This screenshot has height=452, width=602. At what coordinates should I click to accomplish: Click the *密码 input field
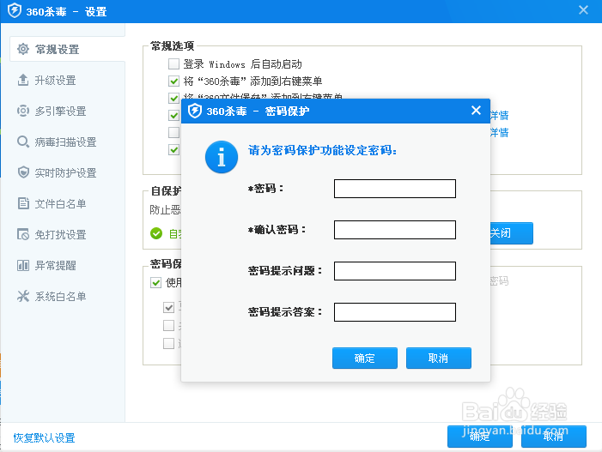(395, 189)
